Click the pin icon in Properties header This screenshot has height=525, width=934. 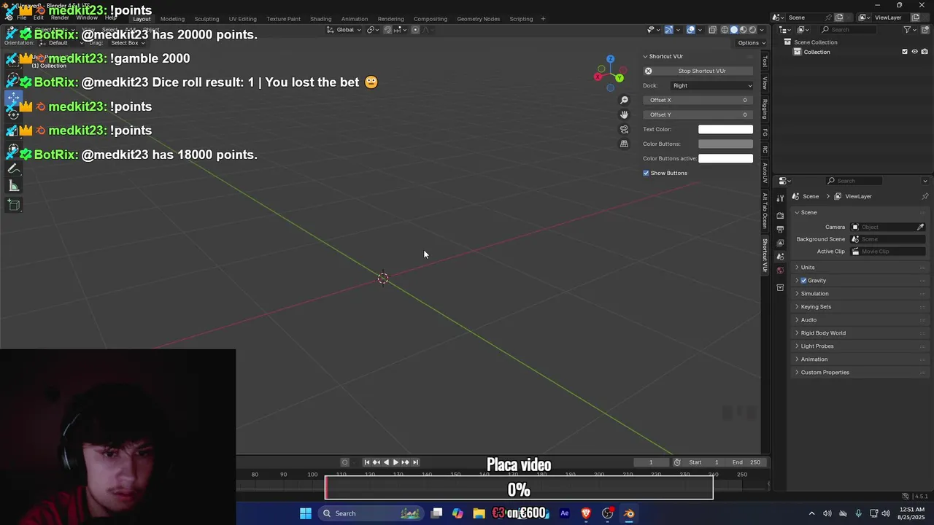click(925, 196)
